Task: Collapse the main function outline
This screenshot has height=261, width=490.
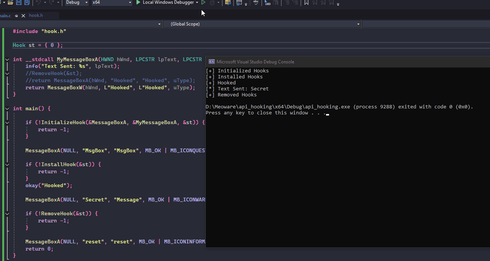Action: coord(7,109)
